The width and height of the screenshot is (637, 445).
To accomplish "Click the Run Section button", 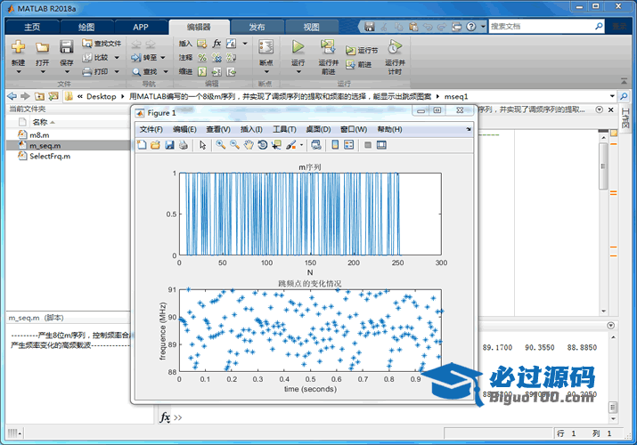I will coord(362,51).
